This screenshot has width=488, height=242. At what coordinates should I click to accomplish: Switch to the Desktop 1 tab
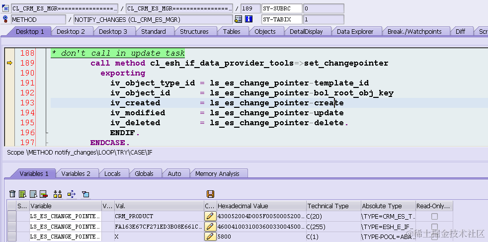tap(30, 31)
